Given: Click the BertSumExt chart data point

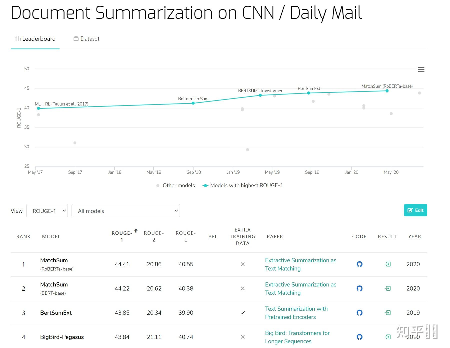Looking at the screenshot, I should (309, 93).
